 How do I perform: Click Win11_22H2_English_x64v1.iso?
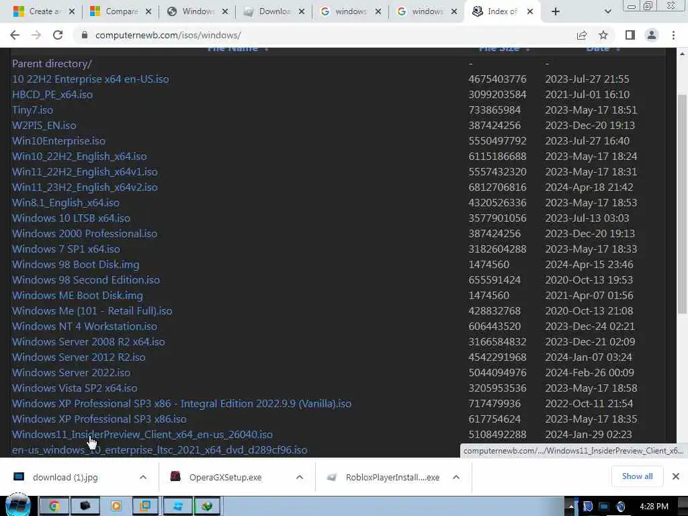coord(85,171)
